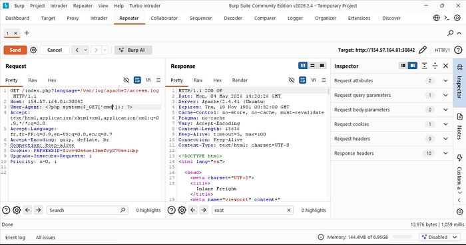Open the Event log
Screen dimensions: 466x245
pyautogui.click(x=15, y=237)
